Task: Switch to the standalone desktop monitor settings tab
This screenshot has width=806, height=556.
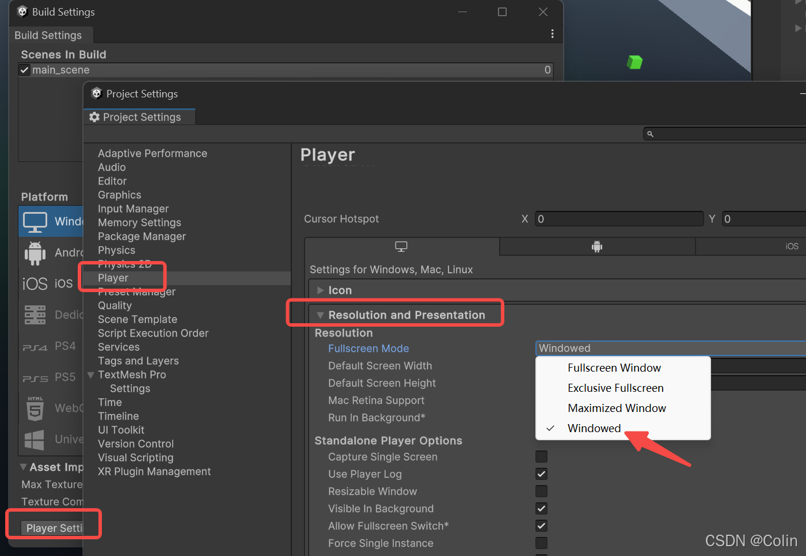Action: [x=401, y=247]
